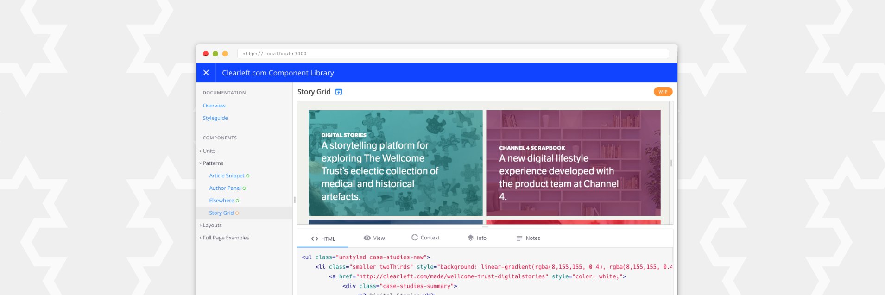The image size is (885, 295).
Task: Expand the Layouts section
Action: (211, 226)
